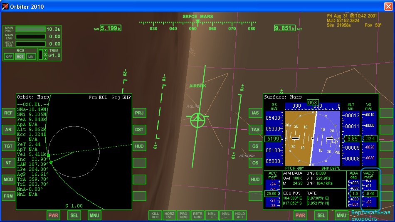Click the Orbiter 2010 title bar icon
Screen dimensions: 395x222
5,6
